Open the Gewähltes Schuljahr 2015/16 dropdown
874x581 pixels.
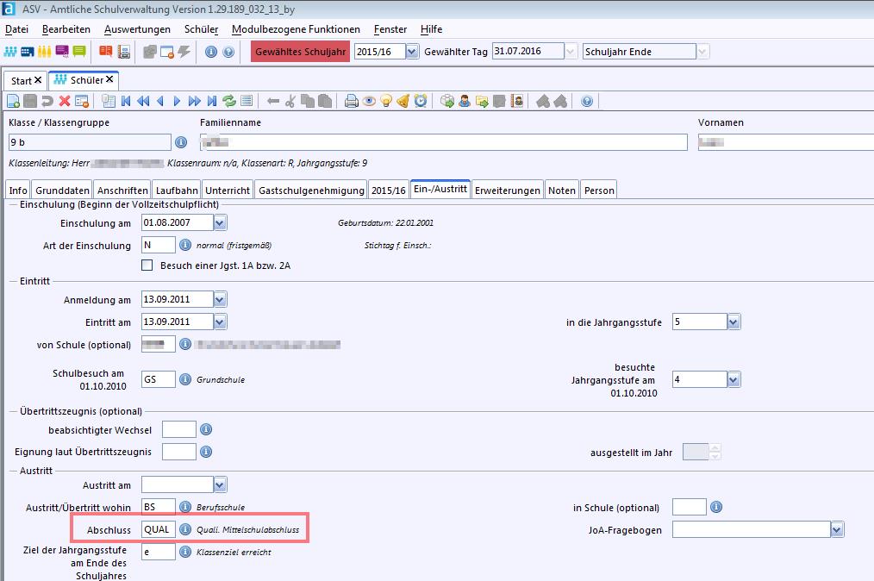(412, 52)
